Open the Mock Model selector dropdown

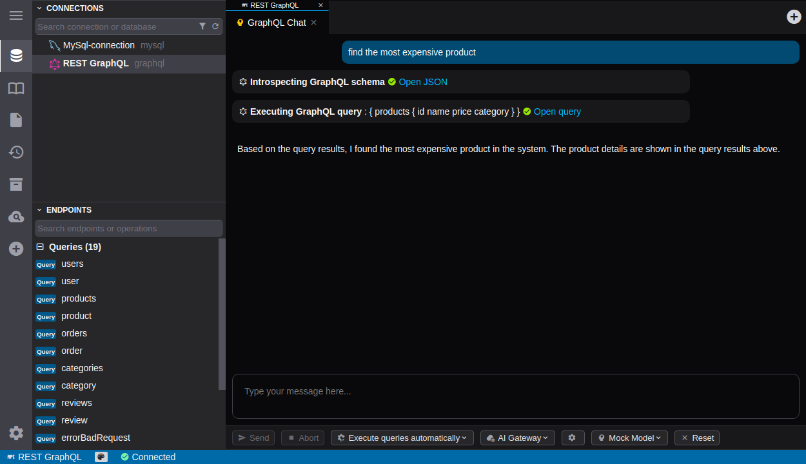629,438
